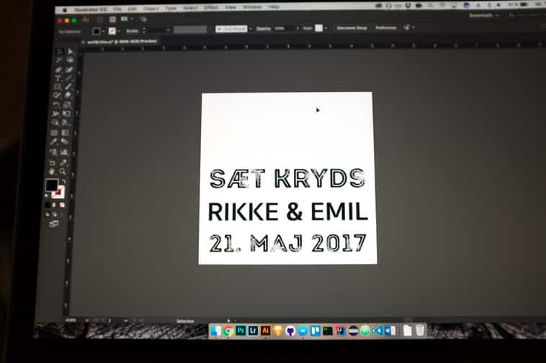Viewport: 546px width, 363px height.
Task: Select the Hand tool
Action: (52, 172)
